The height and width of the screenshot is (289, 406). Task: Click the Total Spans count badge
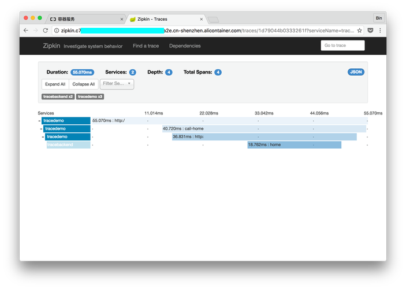[x=218, y=72]
